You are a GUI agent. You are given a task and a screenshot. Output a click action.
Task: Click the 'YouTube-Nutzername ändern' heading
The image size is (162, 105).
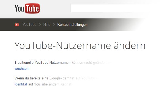pyautogui.click(x=80, y=46)
